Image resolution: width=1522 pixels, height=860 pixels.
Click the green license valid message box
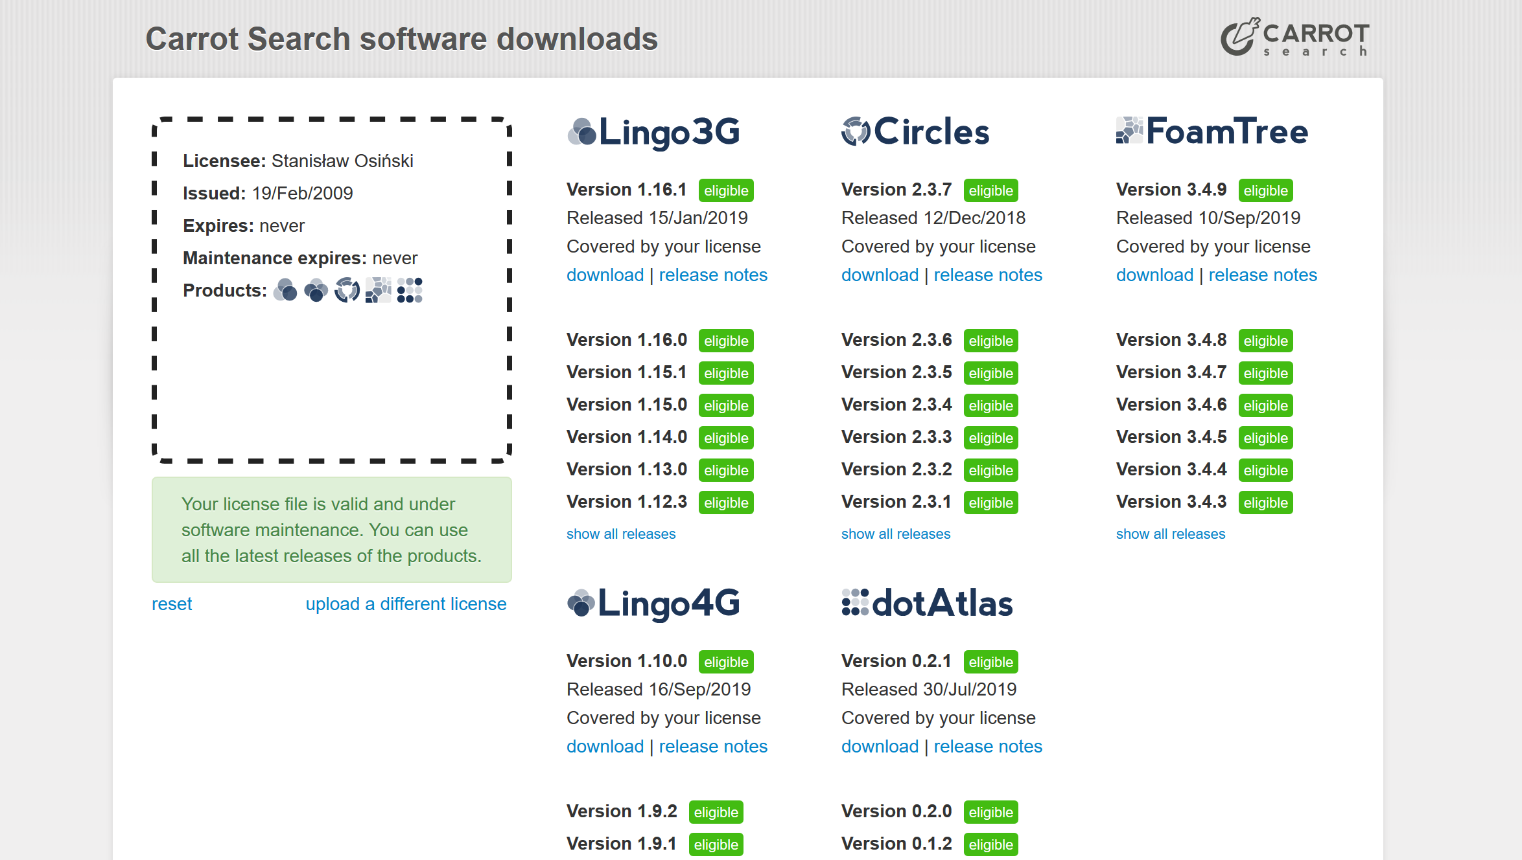tap(332, 530)
